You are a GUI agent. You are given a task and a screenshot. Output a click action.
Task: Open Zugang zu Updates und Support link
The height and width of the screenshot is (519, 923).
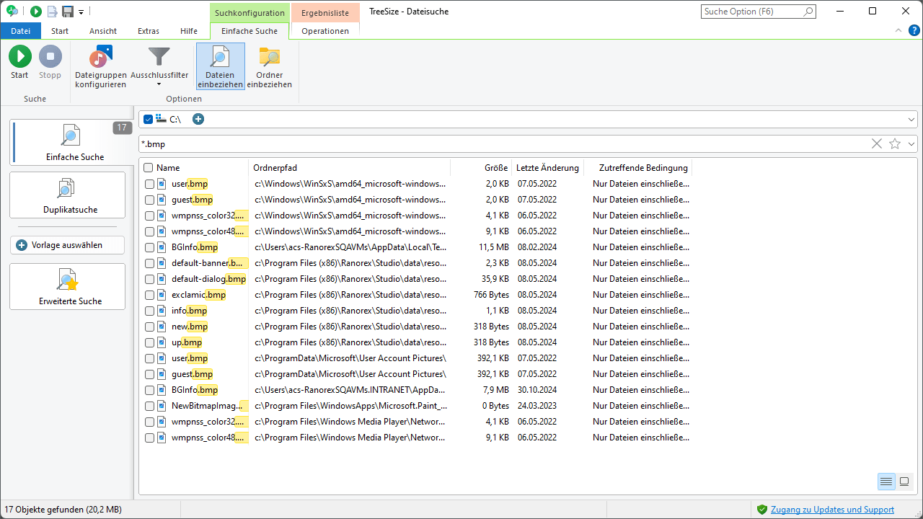832,510
